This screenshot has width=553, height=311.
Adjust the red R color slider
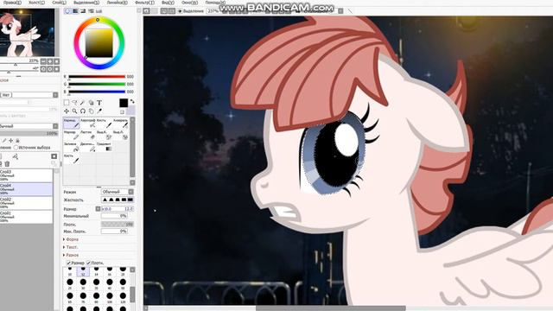[97, 77]
